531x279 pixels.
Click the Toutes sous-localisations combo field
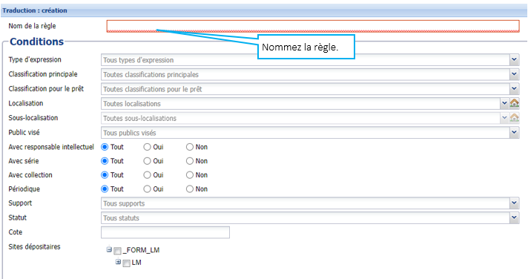(300, 118)
